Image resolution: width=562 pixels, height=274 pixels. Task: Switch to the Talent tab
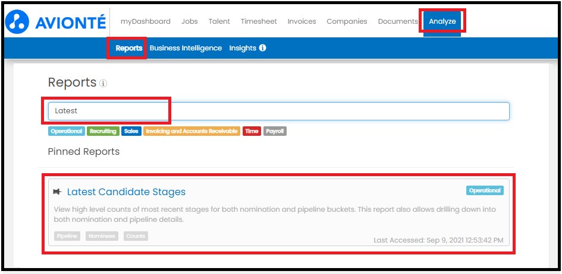coord(219,21)
